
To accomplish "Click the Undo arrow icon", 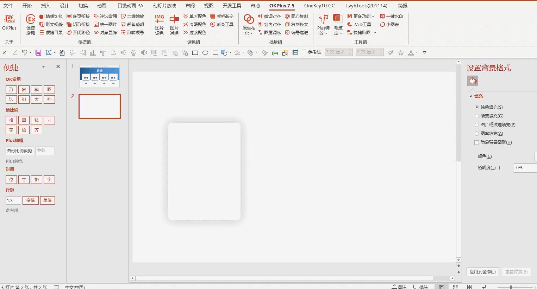I will click(x=24, y=52).
